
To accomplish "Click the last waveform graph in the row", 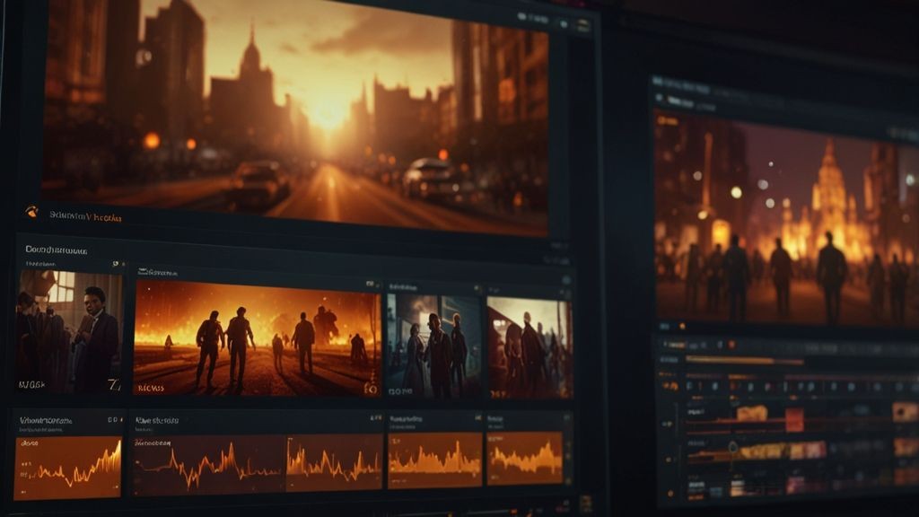I will coord(524,459).
